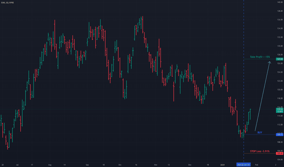Click the Oct label on time axis

[120, 165]
